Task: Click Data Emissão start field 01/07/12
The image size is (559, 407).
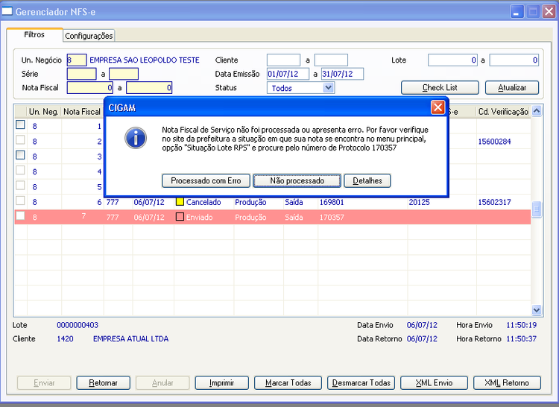Action: [288, 74]
